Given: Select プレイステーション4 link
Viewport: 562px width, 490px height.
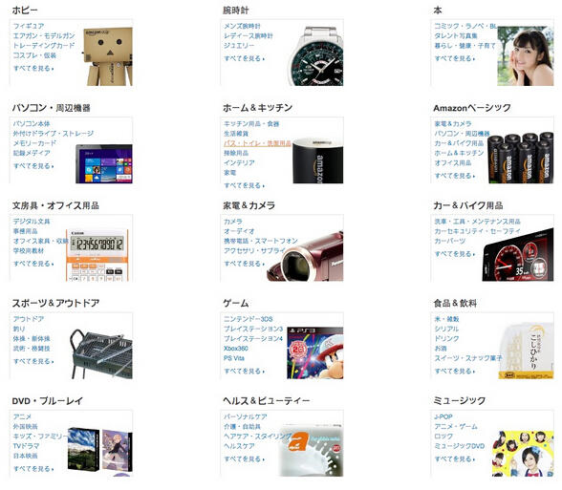Looking at the screenshot, I should coord(253,338).
